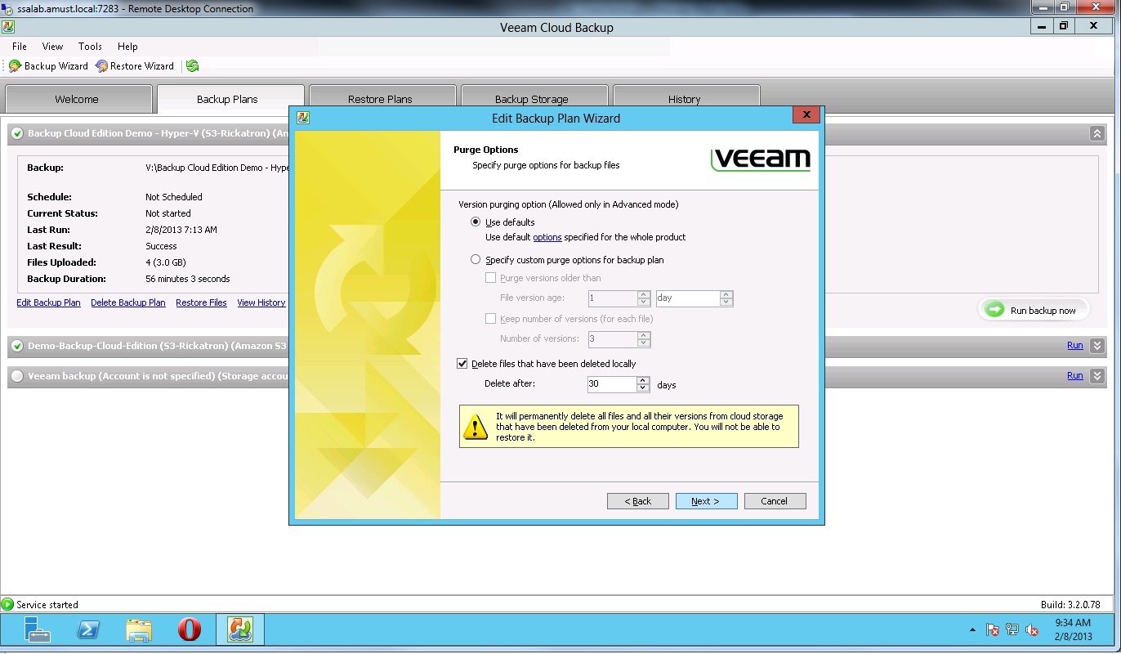The image size is (1121, 654).
Task: Click the Delete after days input field
Action: pos(612,384)
